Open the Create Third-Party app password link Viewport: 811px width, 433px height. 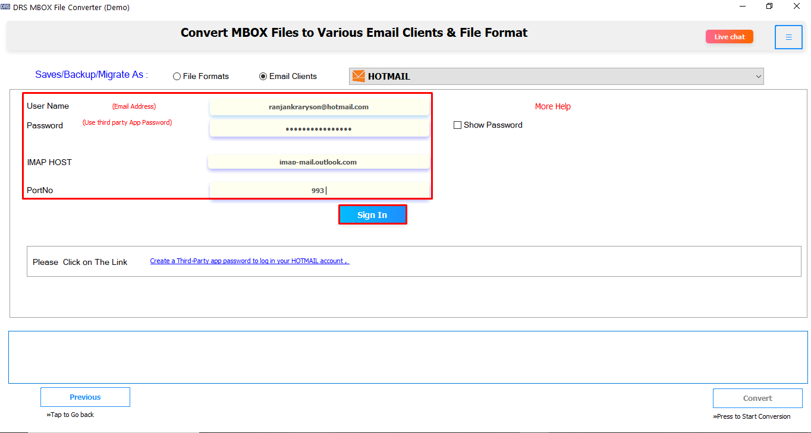coord(249,261)
